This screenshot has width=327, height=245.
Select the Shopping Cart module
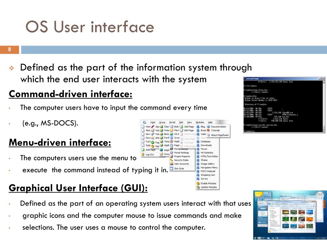tap(208, 175)
